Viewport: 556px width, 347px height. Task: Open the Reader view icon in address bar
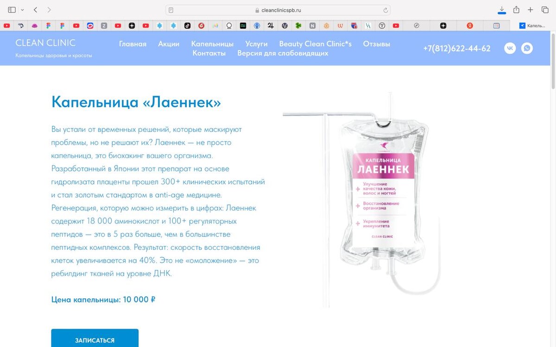pyautogui.click(x=171, y=10)
